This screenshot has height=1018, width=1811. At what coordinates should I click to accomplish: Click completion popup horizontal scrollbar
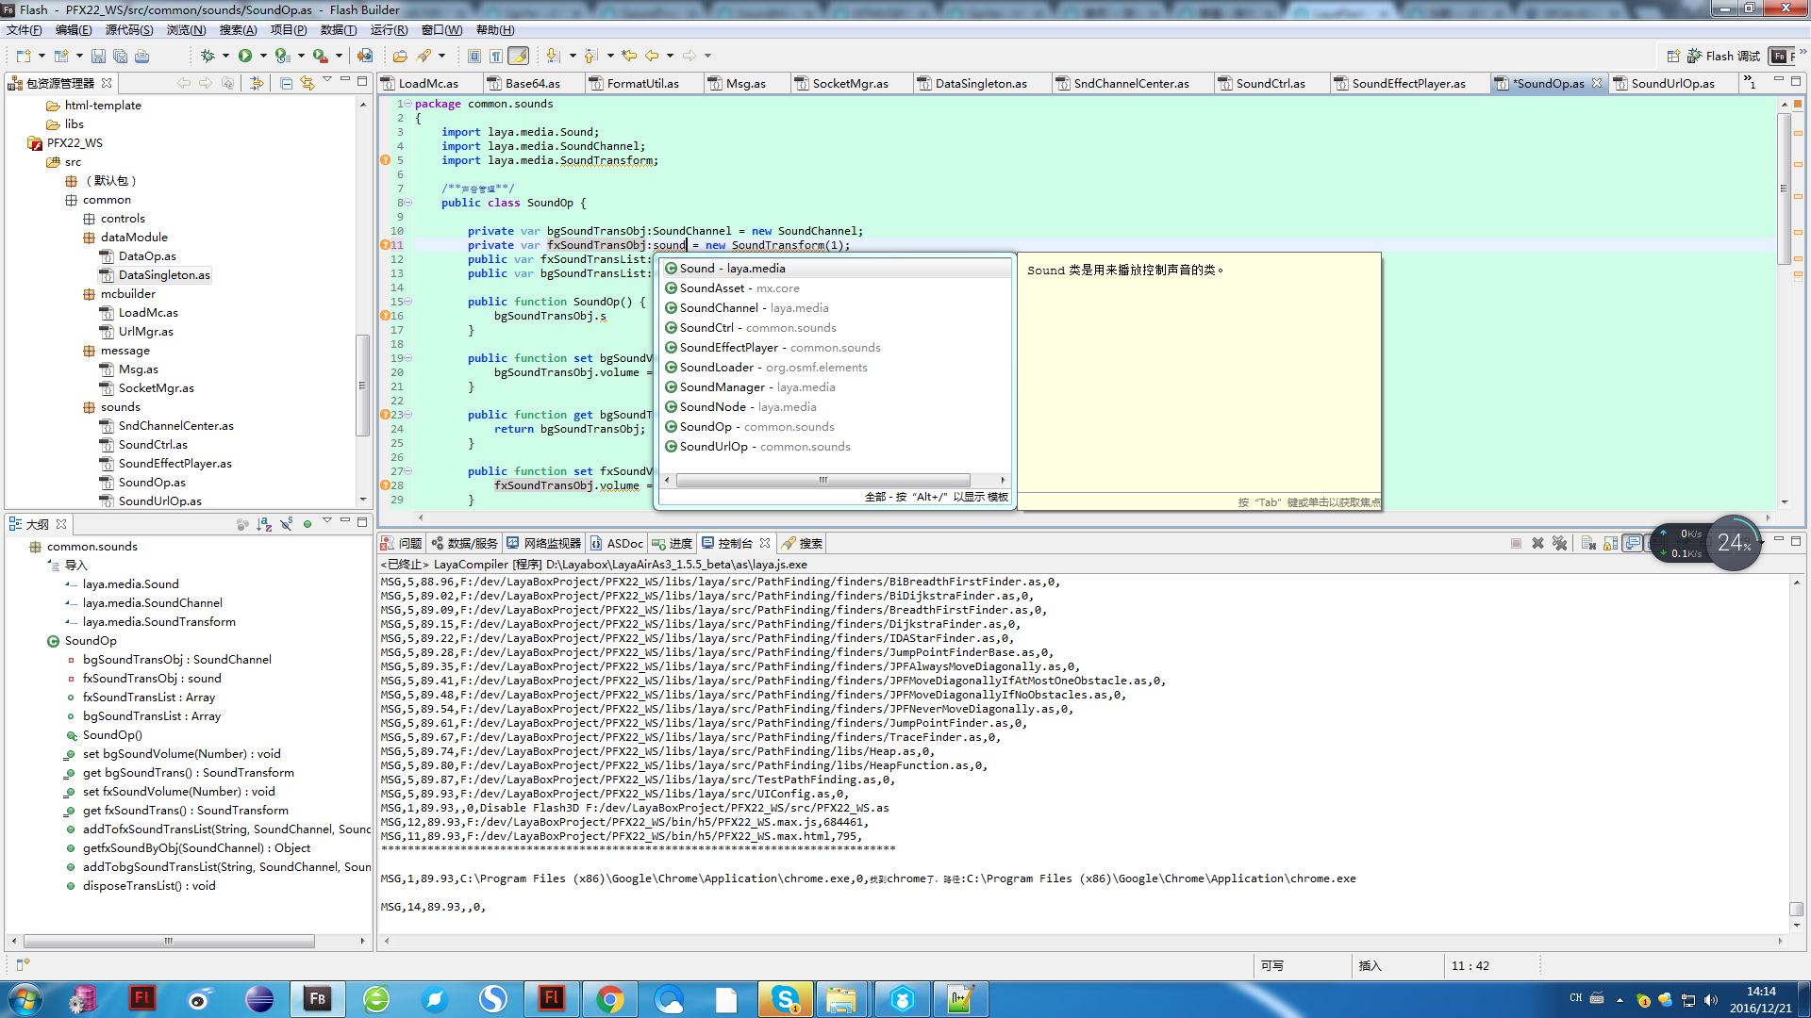click(x=822, y=481)
